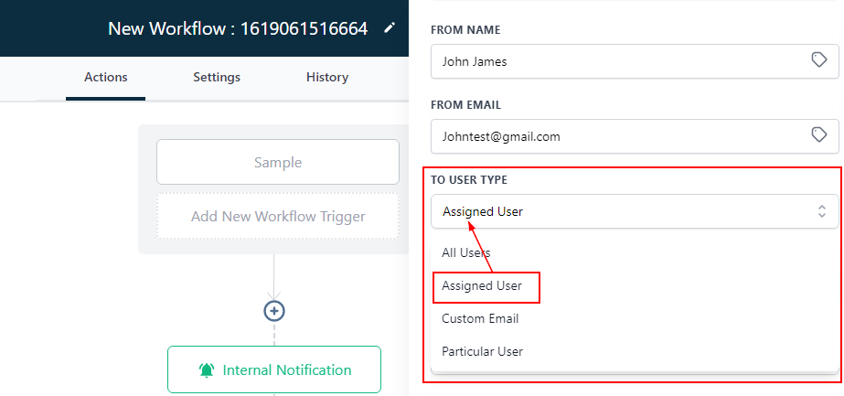844x396 pixels.
Task: Click the bell icon on Internal Notification
Action: pos(207,370)
